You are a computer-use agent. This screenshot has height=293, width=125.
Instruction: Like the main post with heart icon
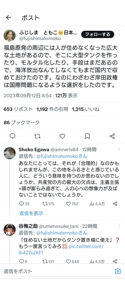(62, 136)
